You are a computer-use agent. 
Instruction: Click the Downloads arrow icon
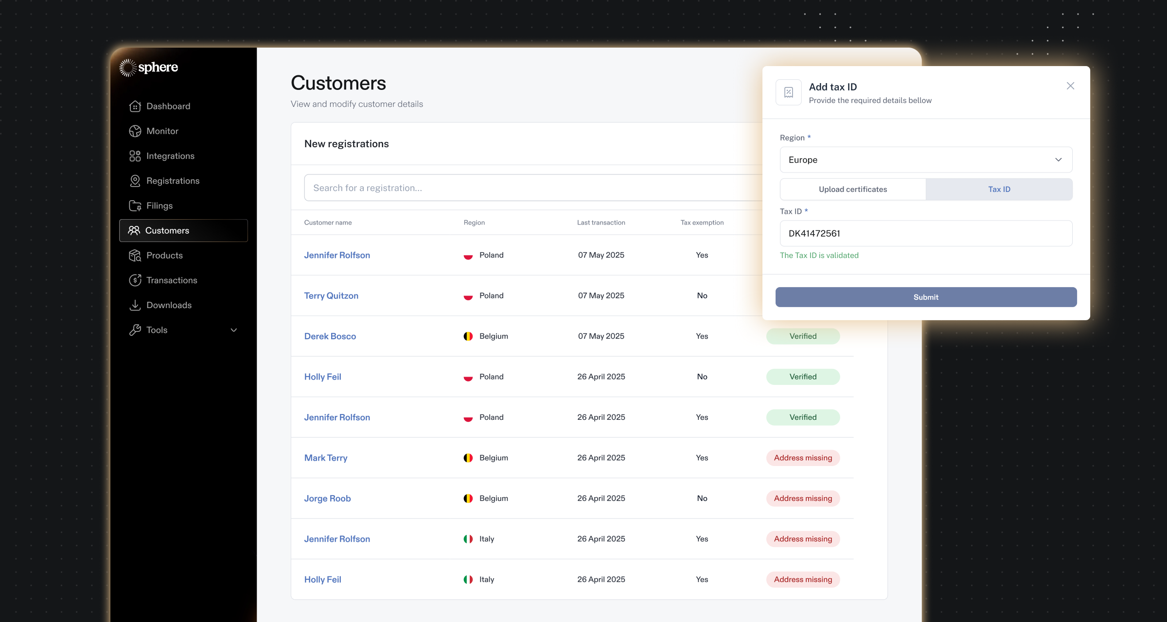click(135, 305)
